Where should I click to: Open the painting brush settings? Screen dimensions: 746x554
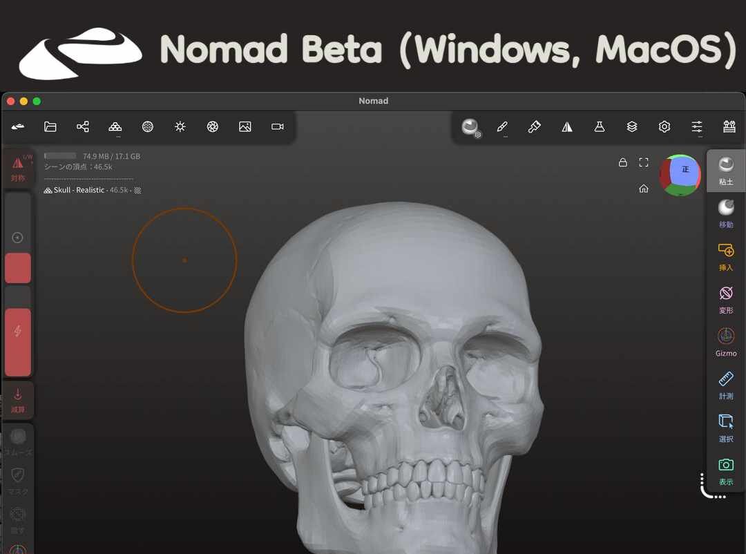502,127
